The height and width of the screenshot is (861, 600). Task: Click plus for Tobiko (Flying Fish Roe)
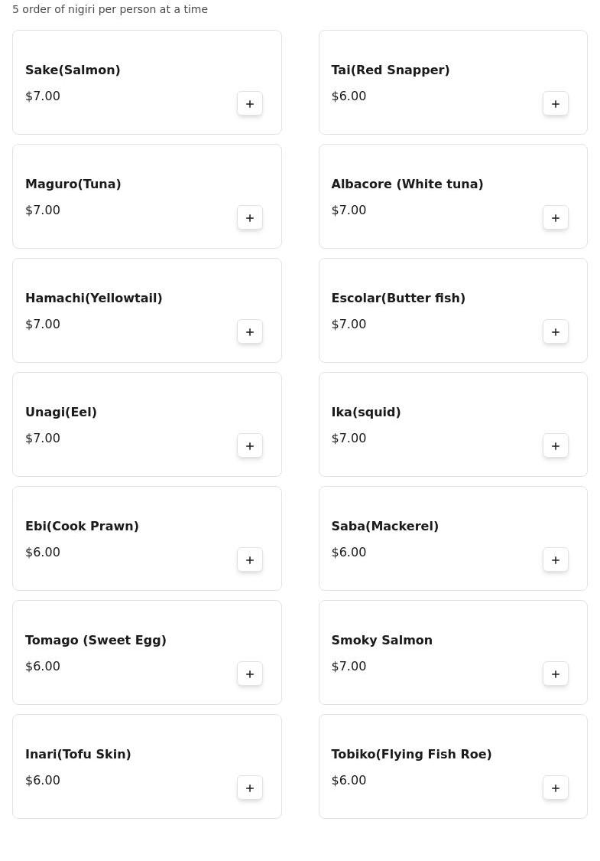point(556,788)
